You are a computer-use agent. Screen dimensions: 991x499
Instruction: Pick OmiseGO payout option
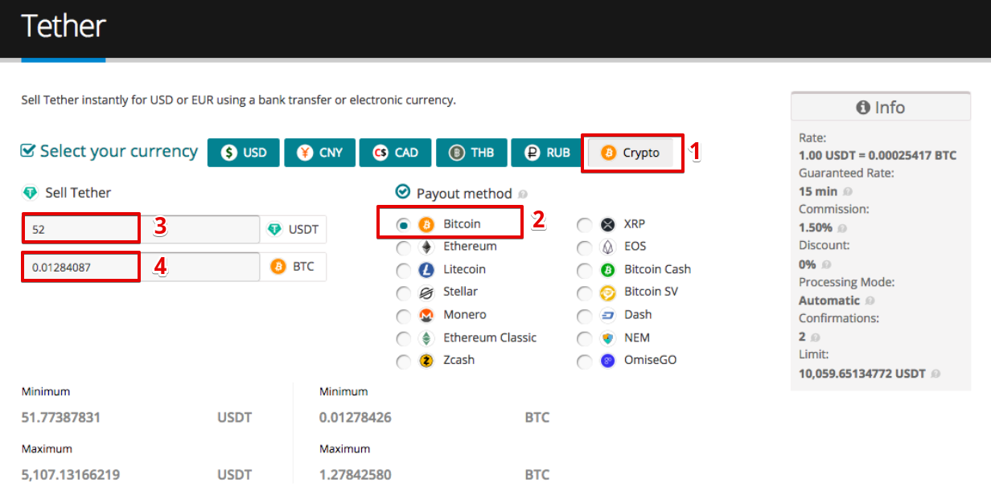tap(585, 362)
